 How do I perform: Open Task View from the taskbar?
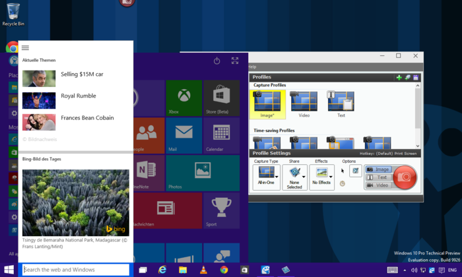click(143, 270)
